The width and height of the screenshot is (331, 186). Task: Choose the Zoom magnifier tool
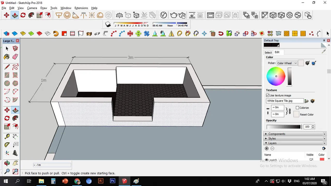(x=7, y=171)
